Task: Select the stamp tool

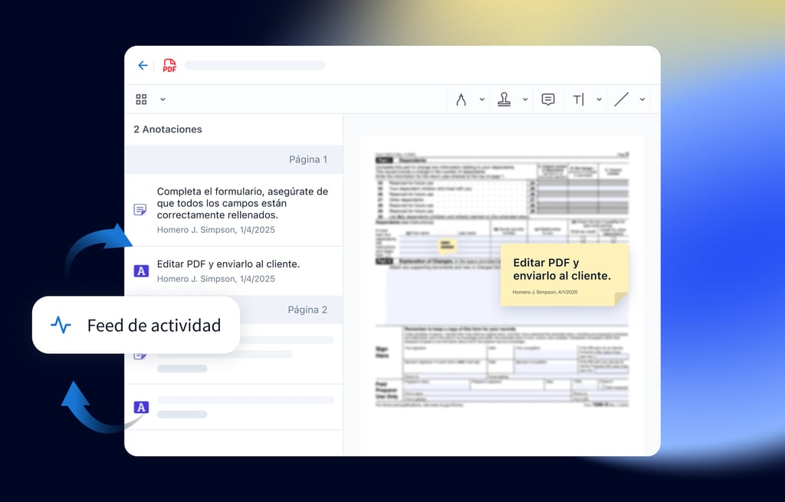Action: pos(504,100)
